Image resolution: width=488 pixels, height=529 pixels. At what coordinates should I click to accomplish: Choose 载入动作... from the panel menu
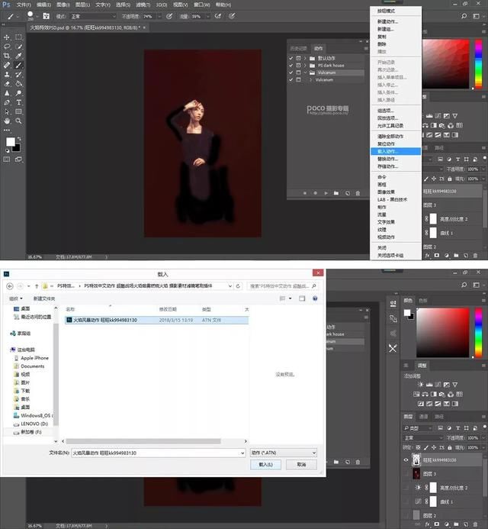387,151
